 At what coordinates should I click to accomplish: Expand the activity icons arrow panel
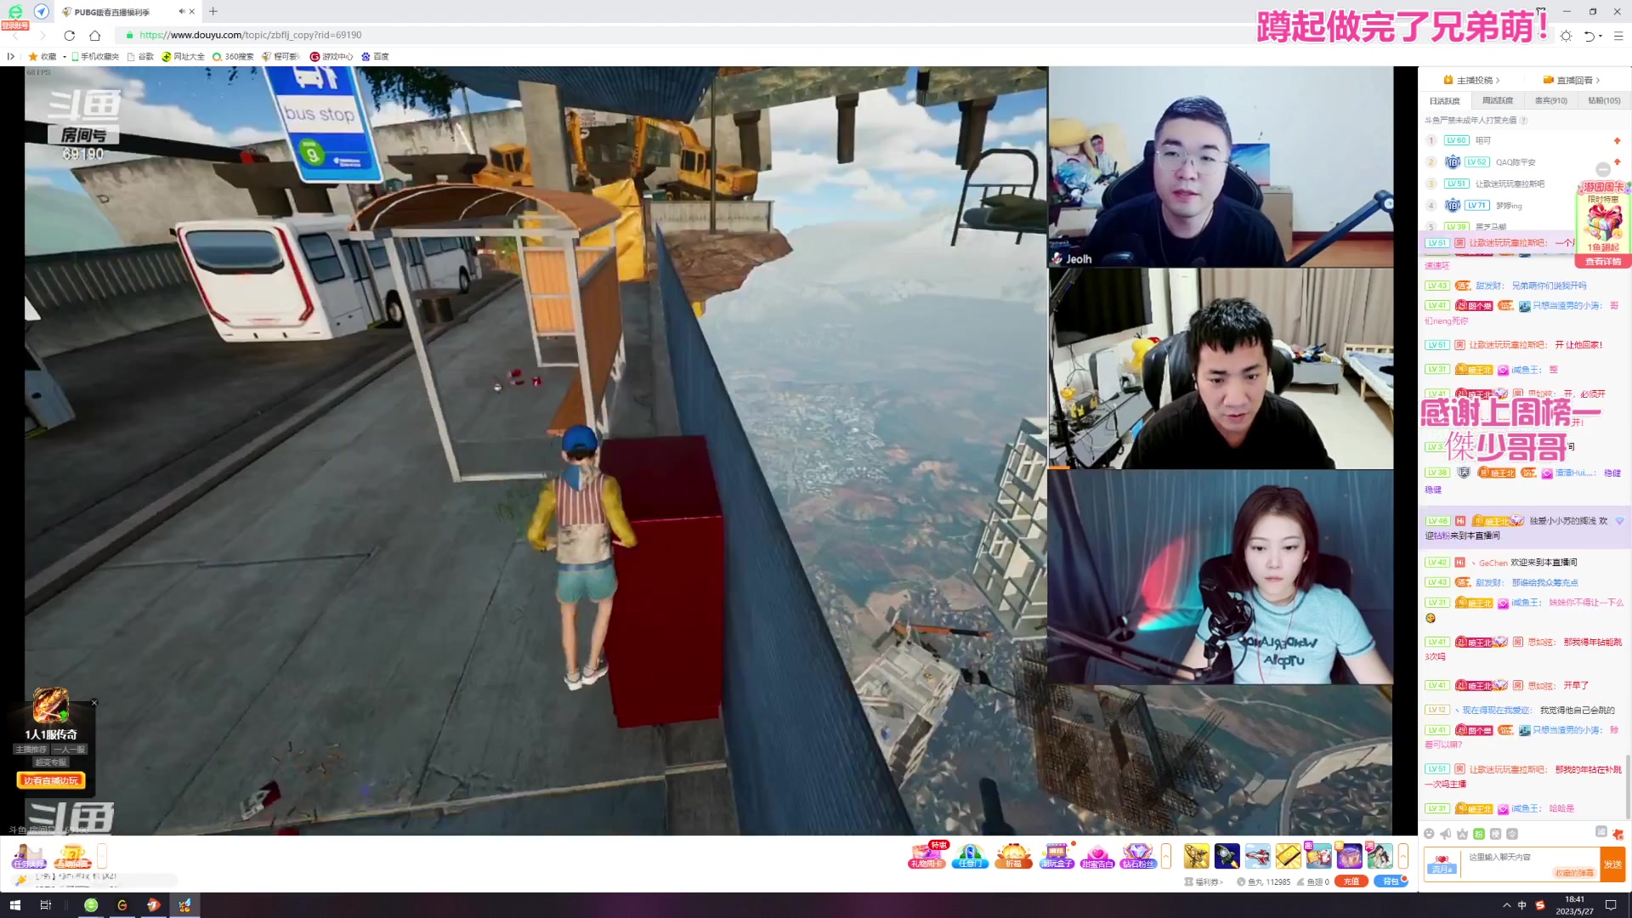pos(1166,856)
